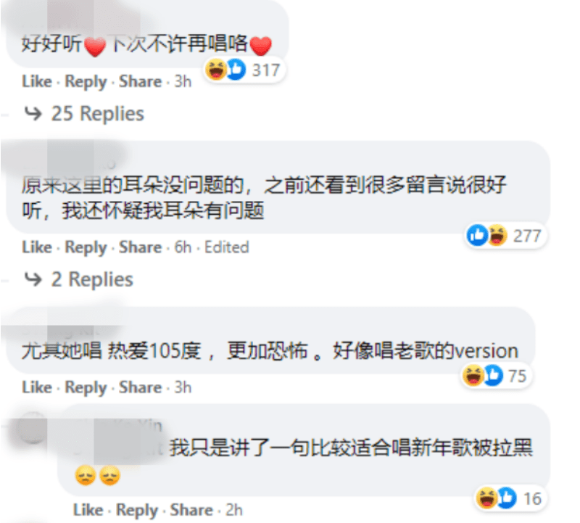Viewport: 580px width, 523px height.
Task: Click the reply arrow icon beside 25 Replies
Action: coord(33,113)
